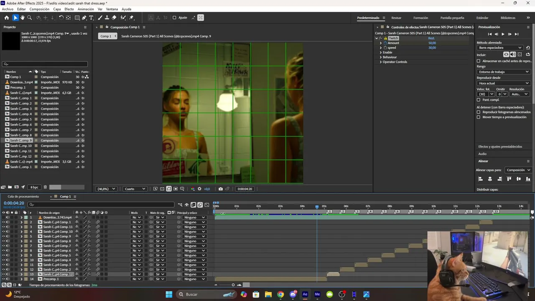Image resolution: width=535 pixels, height=301 pixels.
Task: Delete selected project item with trash icon
Action: 46,187
